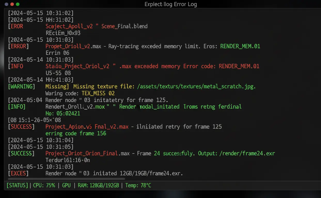
Task: Click the green zoom button in the title bar
Action: point(18,4)
